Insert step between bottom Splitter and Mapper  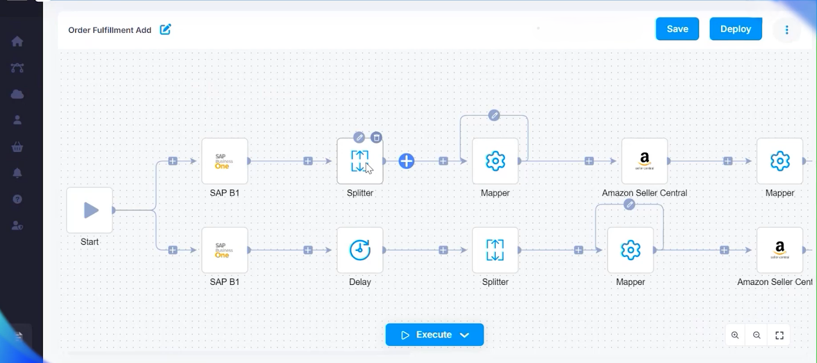click(x=579, y=250)
